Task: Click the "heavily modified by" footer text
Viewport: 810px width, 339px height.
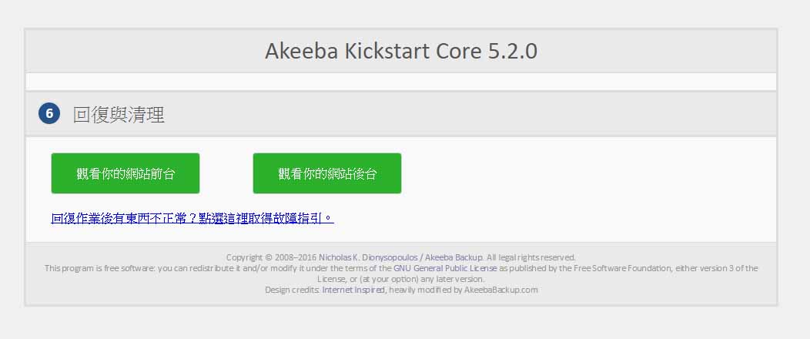Action: [423, 290]
